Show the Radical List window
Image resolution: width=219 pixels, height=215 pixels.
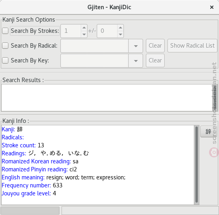[x=192, y=46]
